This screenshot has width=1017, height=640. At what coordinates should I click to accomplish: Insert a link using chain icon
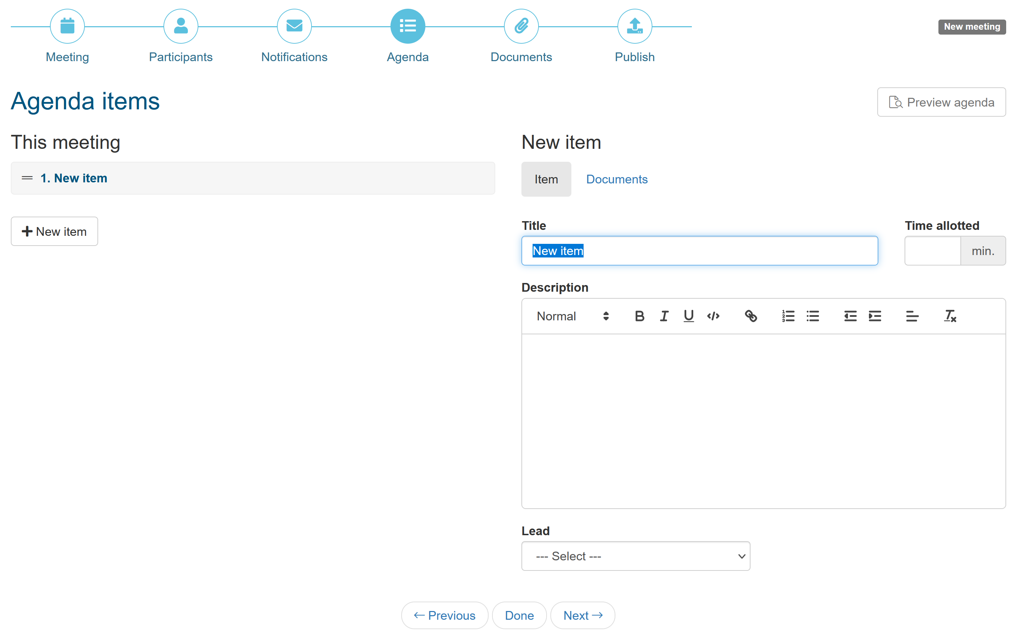[x=751, y=316]
